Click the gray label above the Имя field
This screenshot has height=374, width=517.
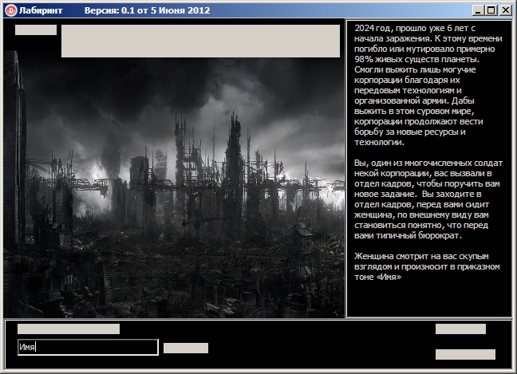(x=69, y=329)
